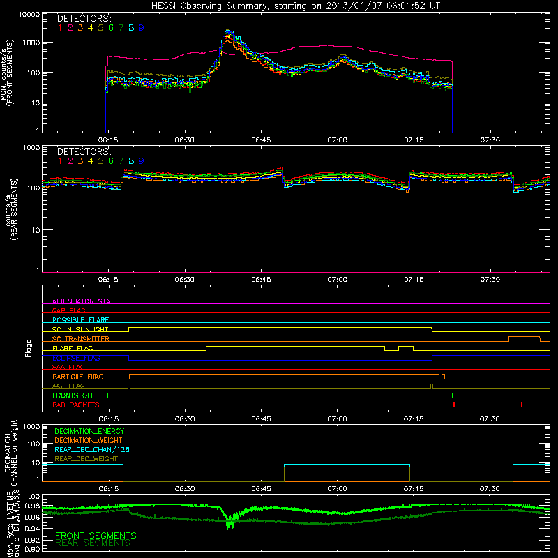Viewport: 558px width, 558px height.
Task: Click the FLARE_FLAG label
Action: click(73, 348)
